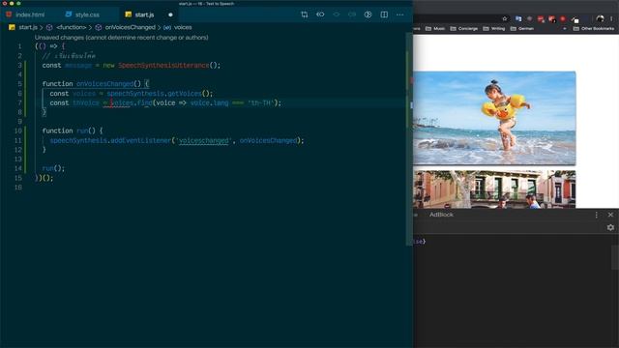Close the DevTools panel
Image resolution: width=619 pixels, height=348 pixels.
[610, 215]
